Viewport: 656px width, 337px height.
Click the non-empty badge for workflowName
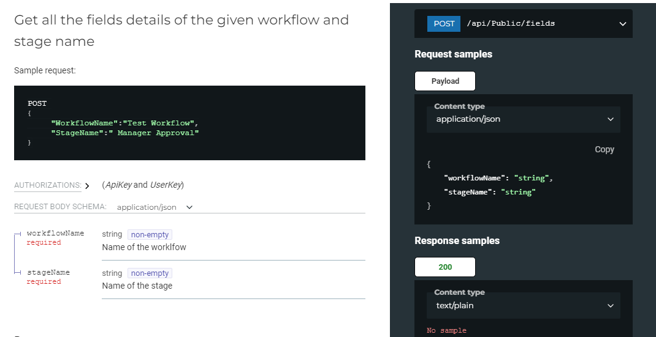tap(150, 234)
